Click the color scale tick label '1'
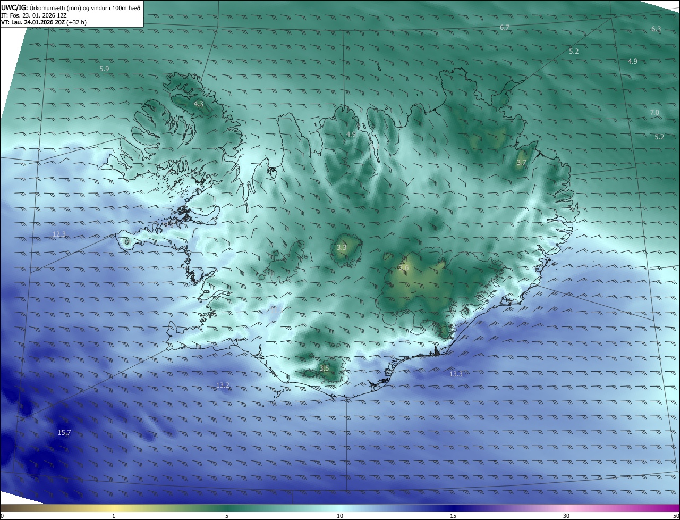 [114, 516]
